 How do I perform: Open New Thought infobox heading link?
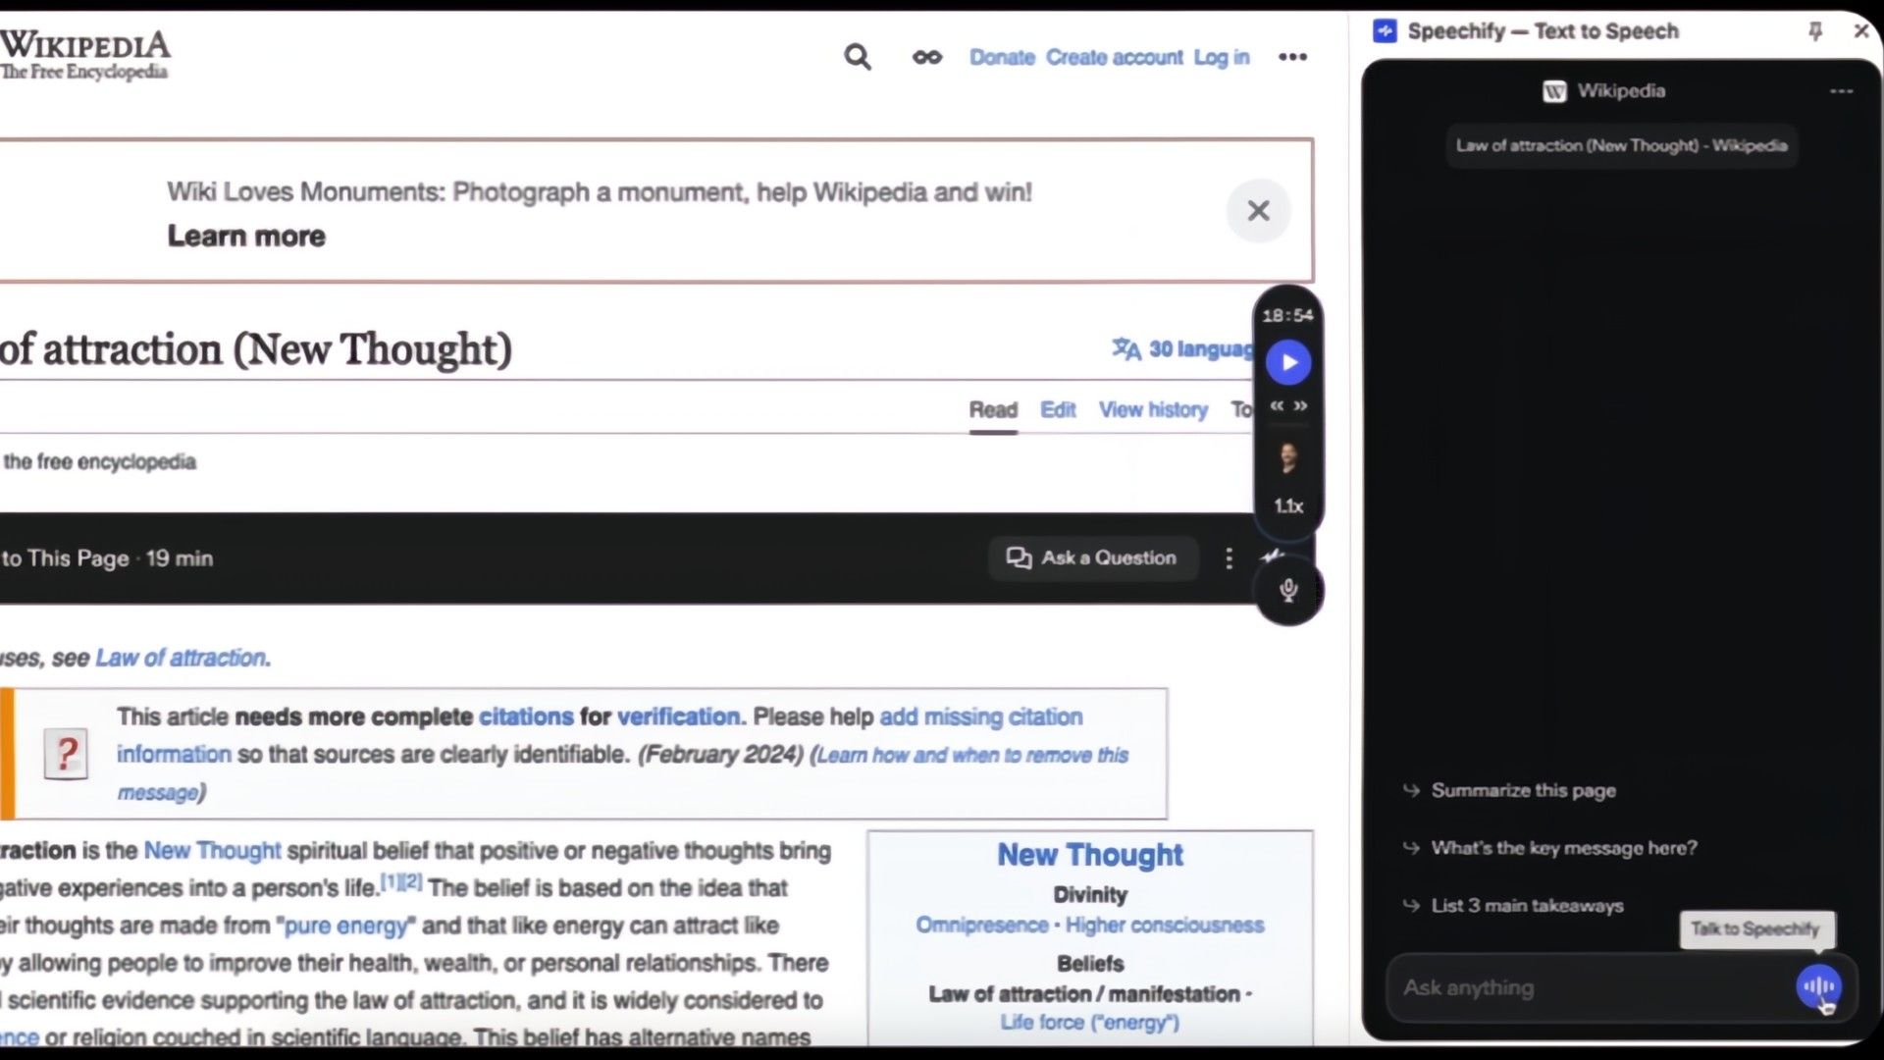(1090, 854)
